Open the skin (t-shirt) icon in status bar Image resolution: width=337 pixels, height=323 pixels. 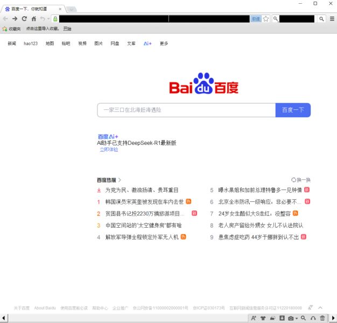(x=263, y=318)
